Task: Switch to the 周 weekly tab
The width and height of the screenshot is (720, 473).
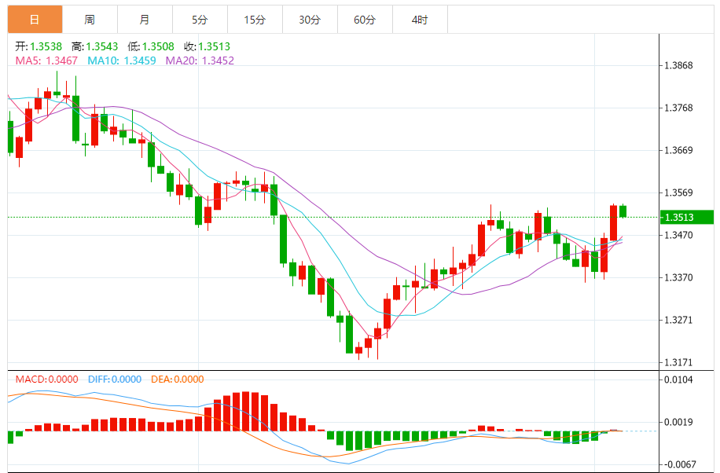Action: tap(90, 20)
